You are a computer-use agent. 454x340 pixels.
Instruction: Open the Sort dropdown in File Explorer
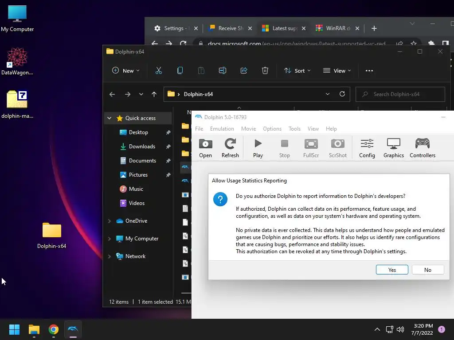297,70
